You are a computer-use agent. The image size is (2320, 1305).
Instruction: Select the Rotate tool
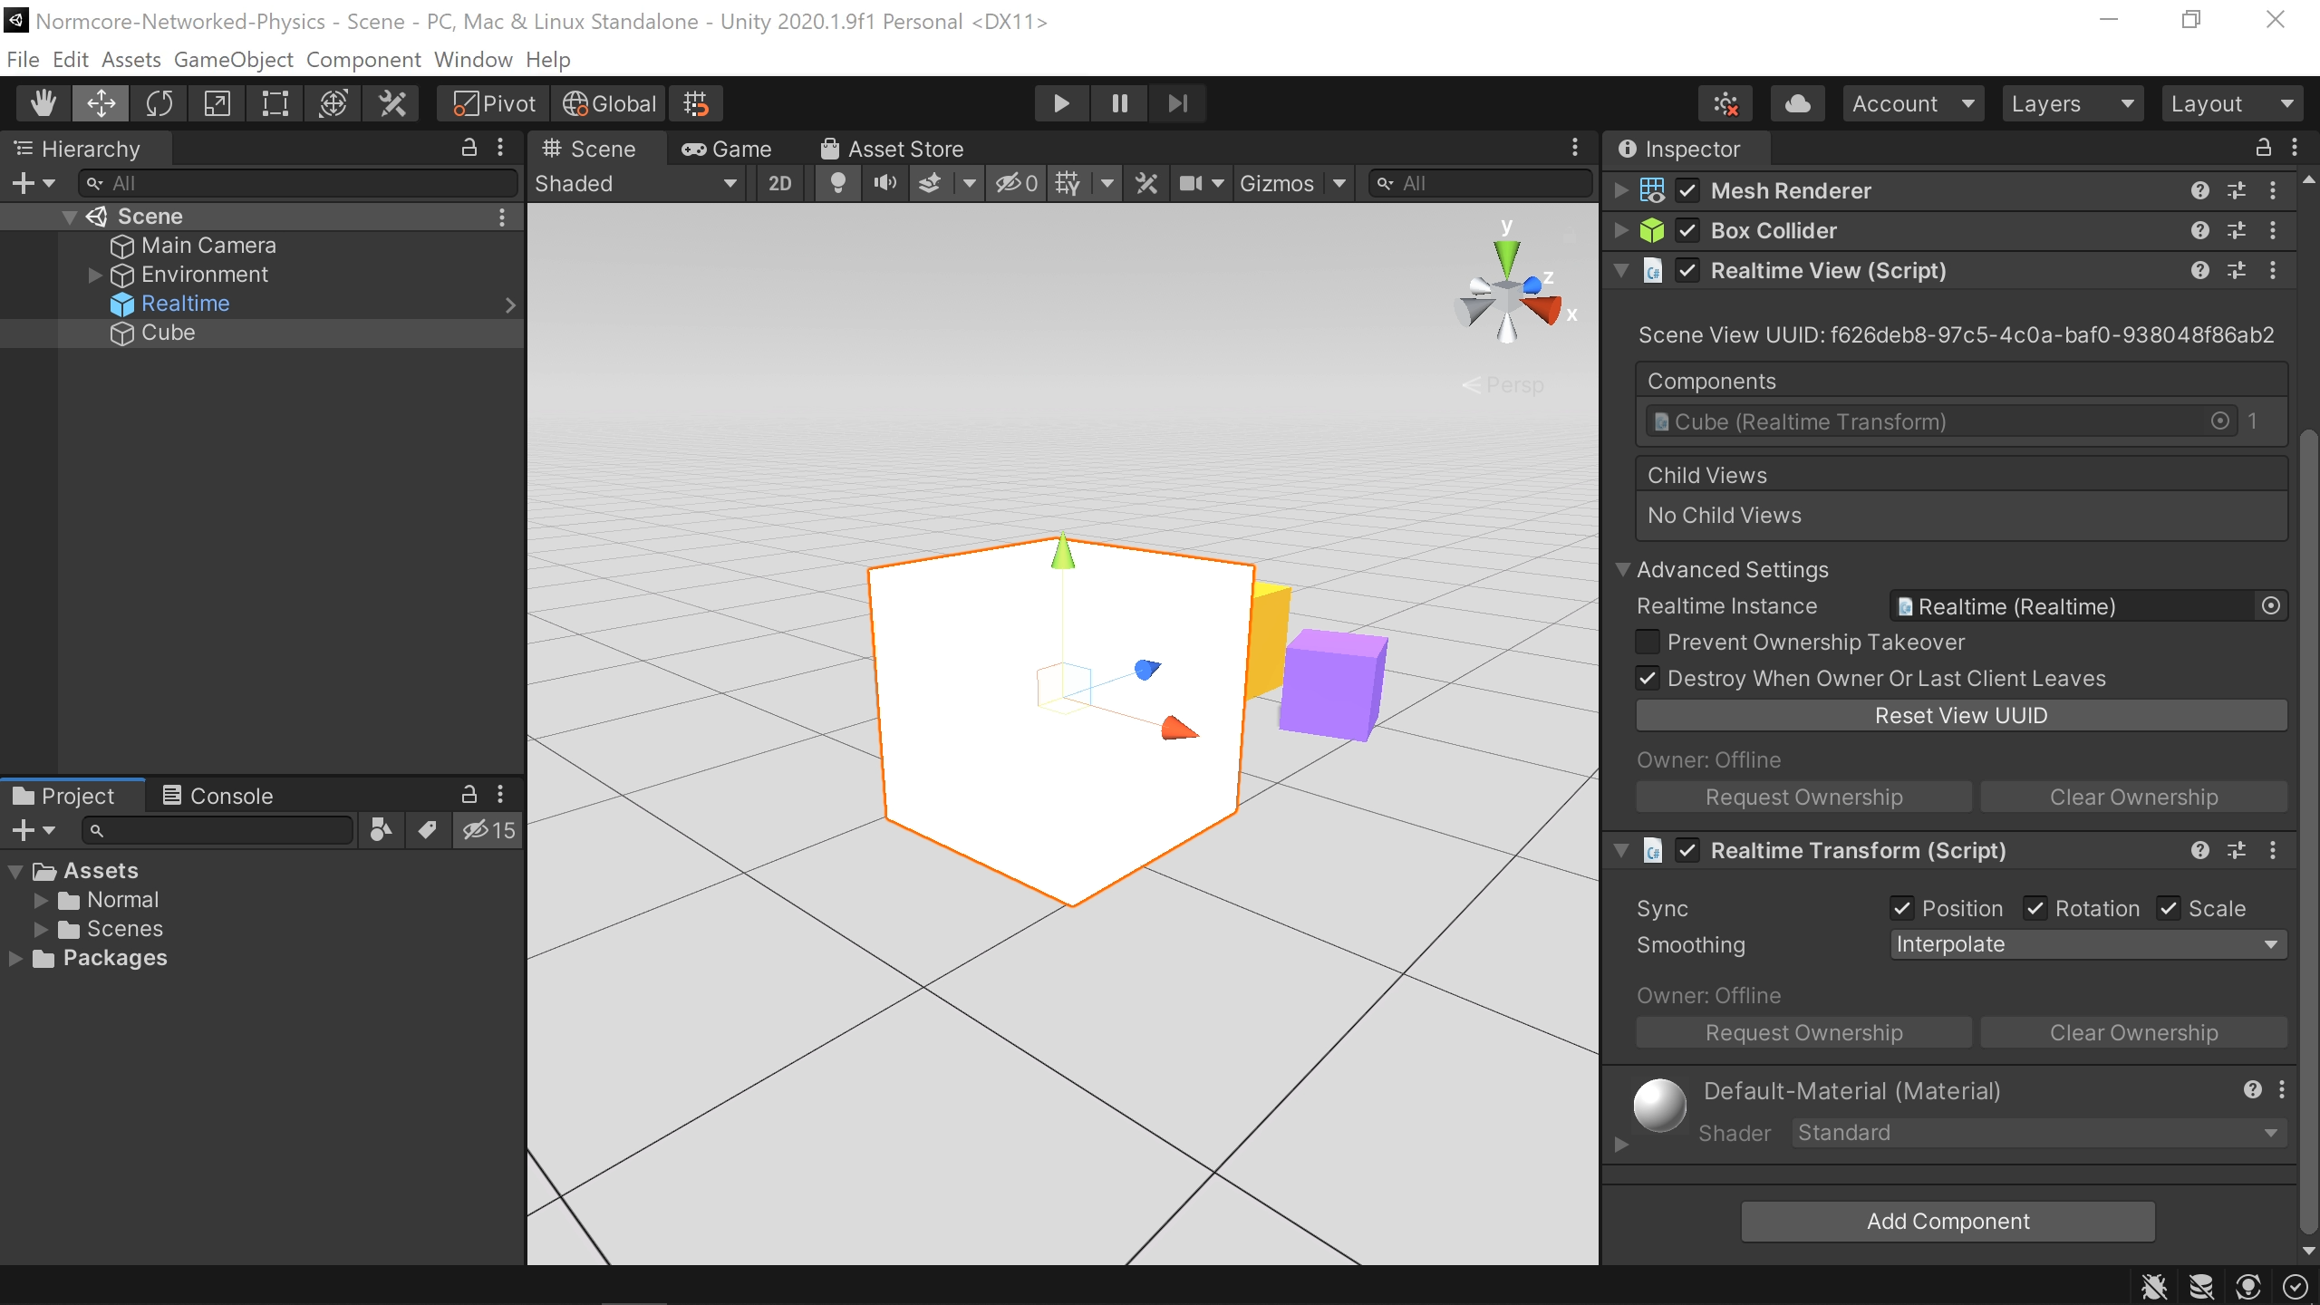tap(159, 103)
